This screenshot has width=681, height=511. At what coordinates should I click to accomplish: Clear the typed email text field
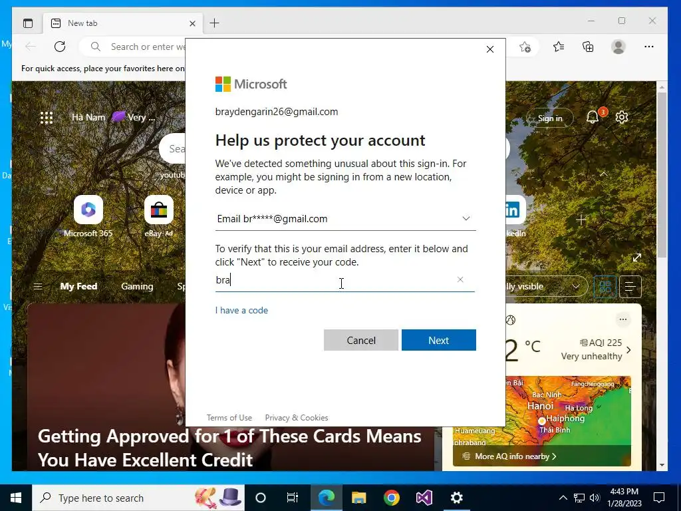tap(460, 279)
